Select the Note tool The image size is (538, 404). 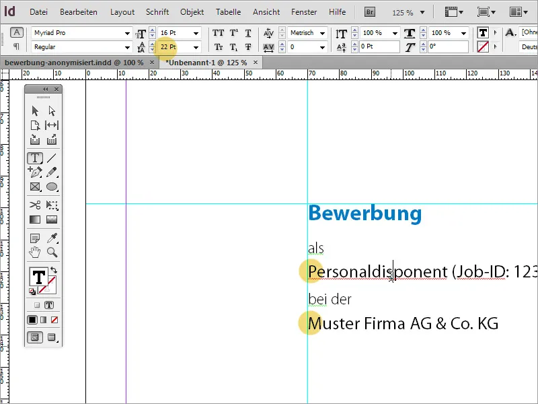(35, 238)
